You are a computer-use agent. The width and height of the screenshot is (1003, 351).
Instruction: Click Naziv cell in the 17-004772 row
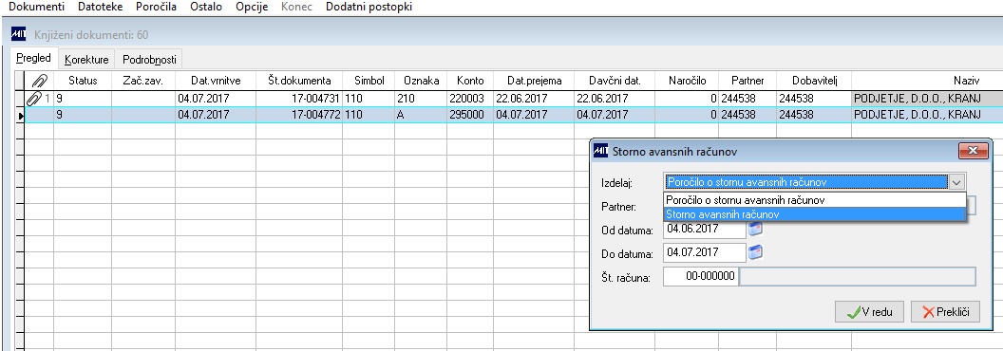928,115
